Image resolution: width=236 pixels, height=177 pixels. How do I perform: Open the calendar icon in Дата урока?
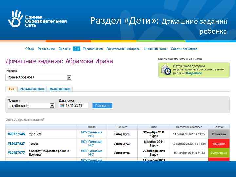tap(62, 105)
